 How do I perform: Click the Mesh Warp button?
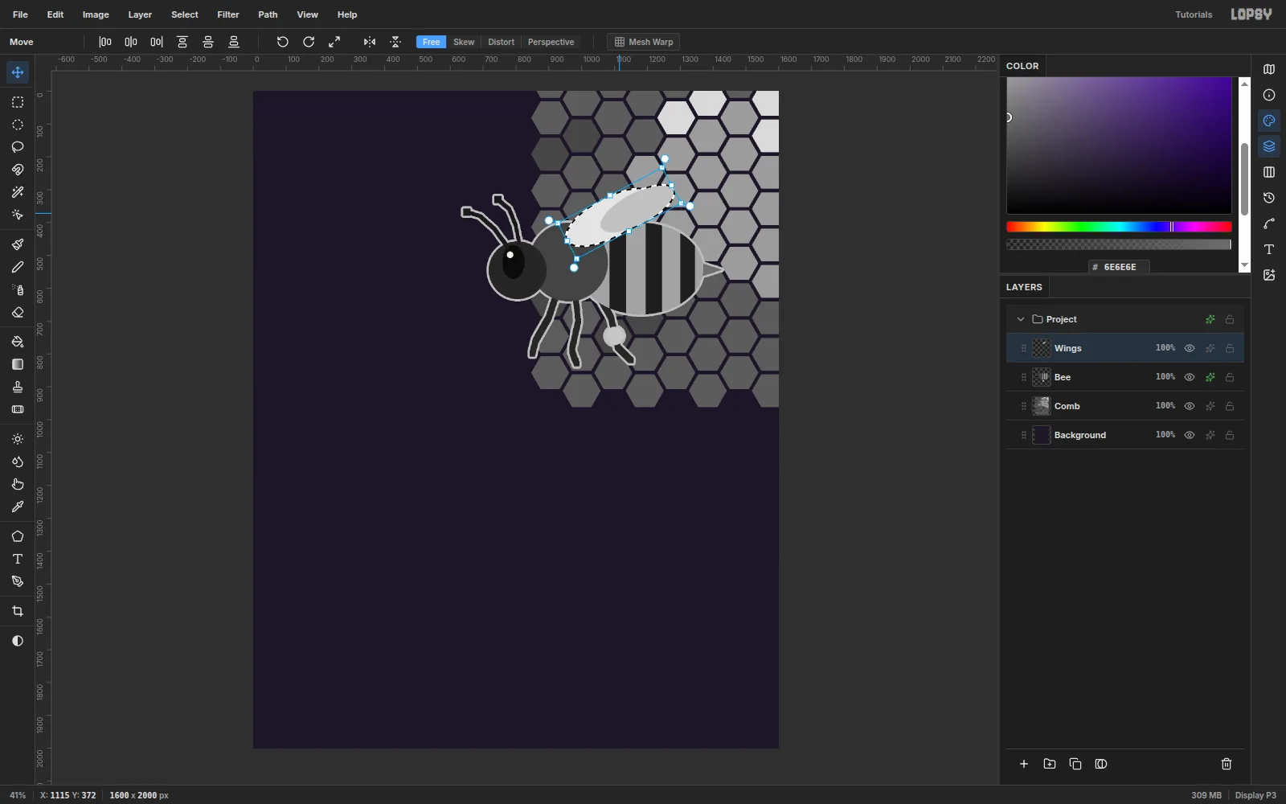[x=644, y=42]
